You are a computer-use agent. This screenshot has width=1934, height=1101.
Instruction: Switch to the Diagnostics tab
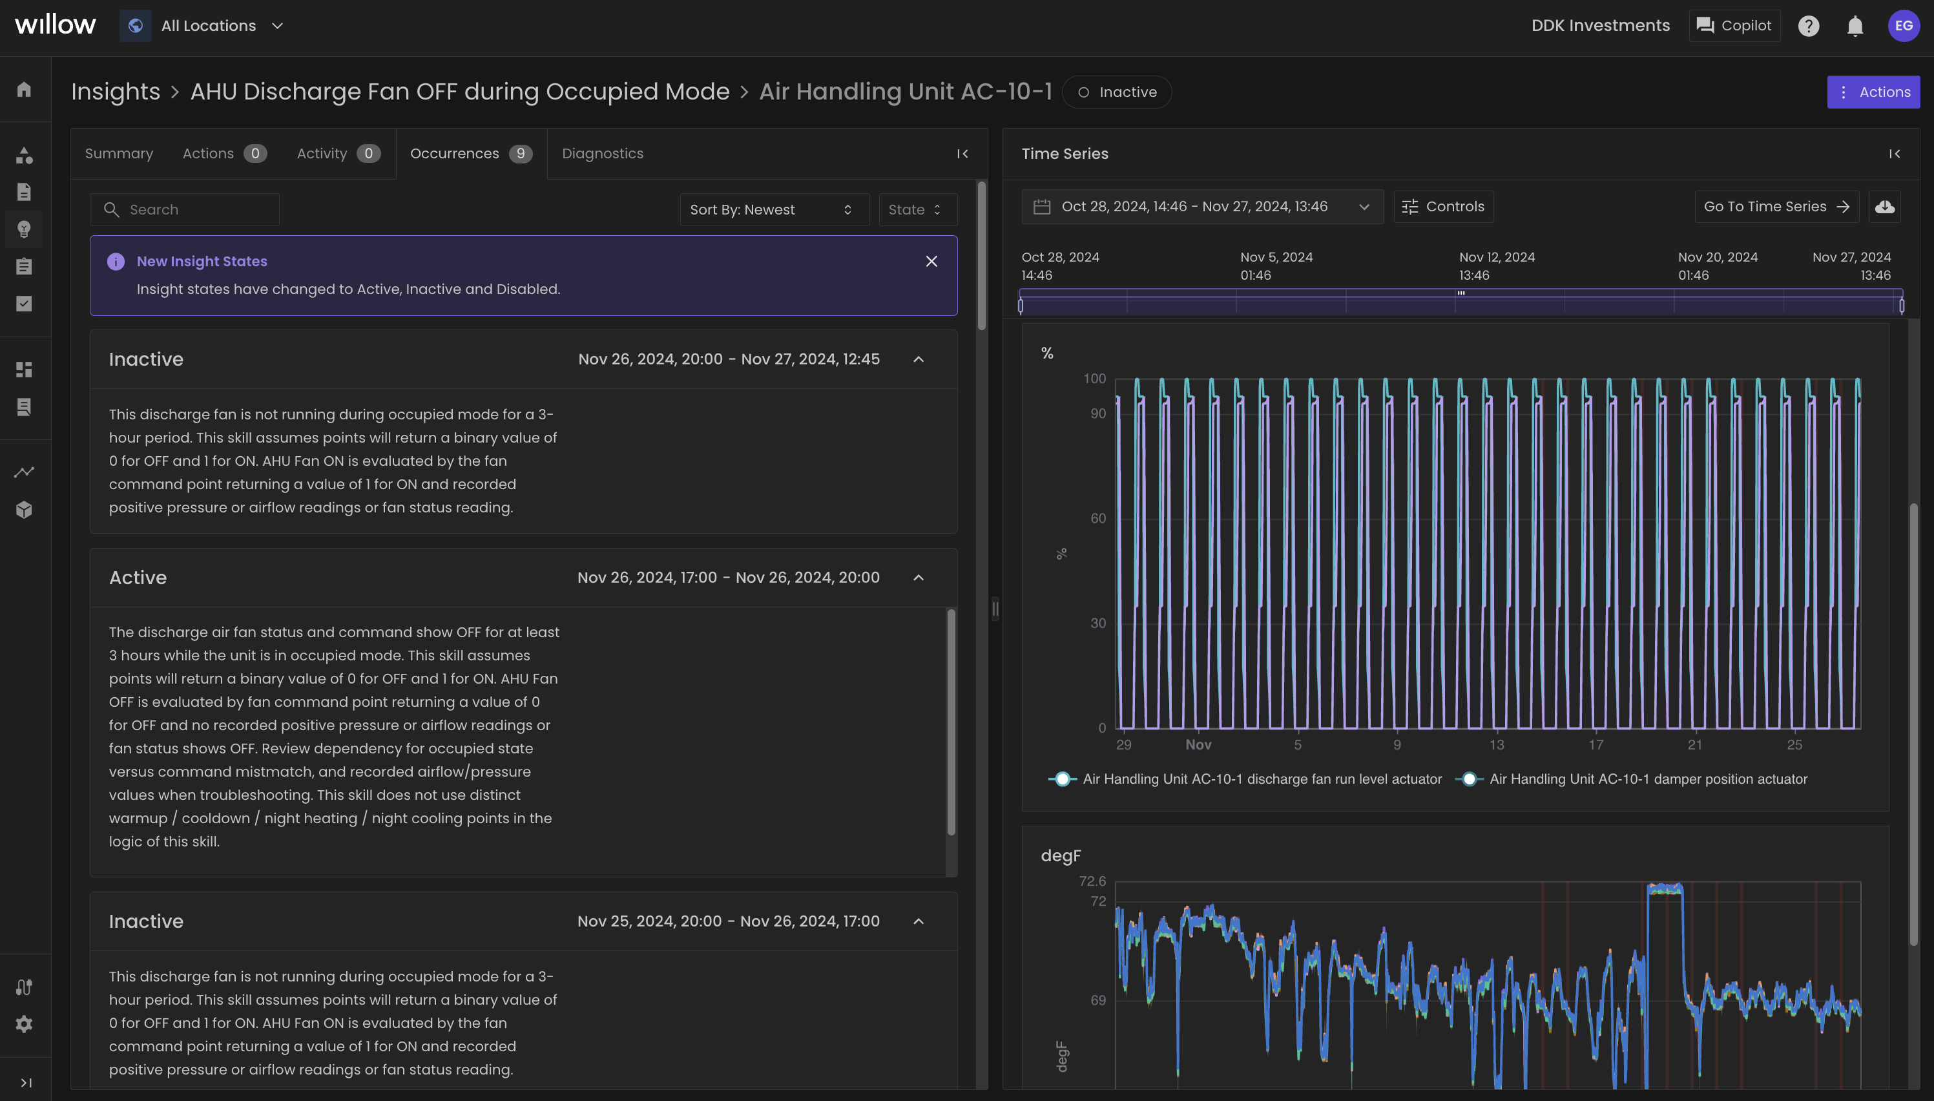click(x=602, y=152)
